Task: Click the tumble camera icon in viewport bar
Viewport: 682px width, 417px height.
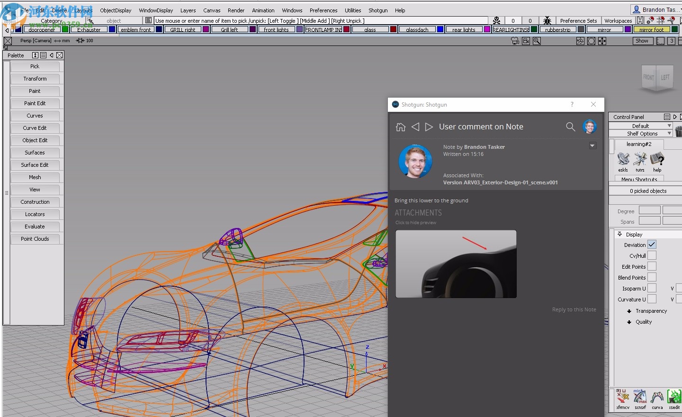Action: [x=580, y=41]
